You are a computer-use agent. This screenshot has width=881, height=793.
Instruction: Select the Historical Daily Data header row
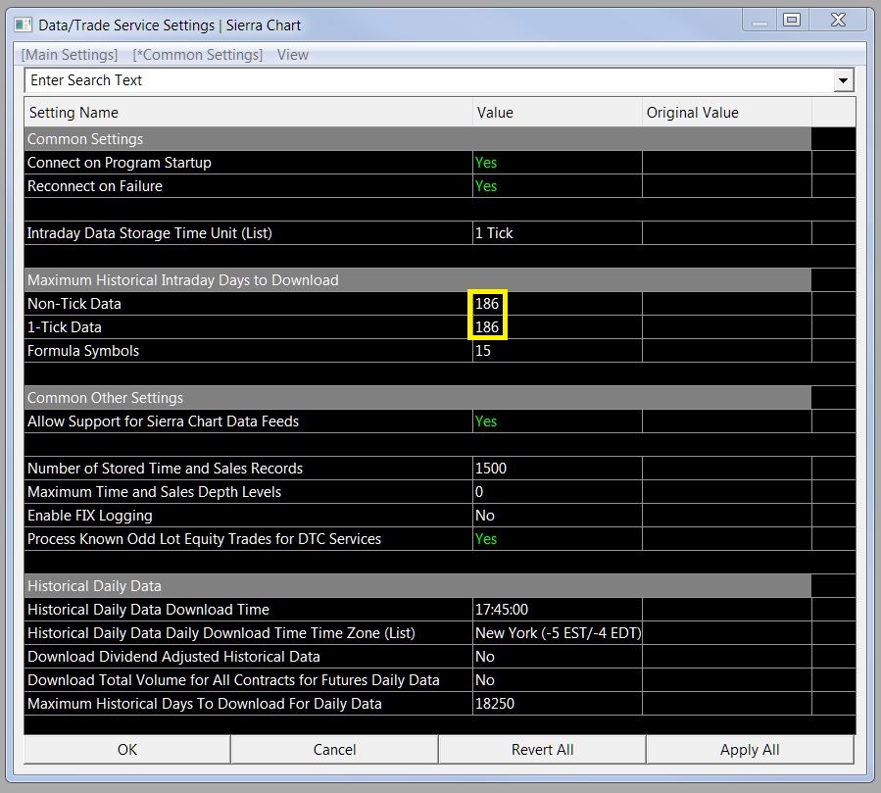tap(417, 585)
